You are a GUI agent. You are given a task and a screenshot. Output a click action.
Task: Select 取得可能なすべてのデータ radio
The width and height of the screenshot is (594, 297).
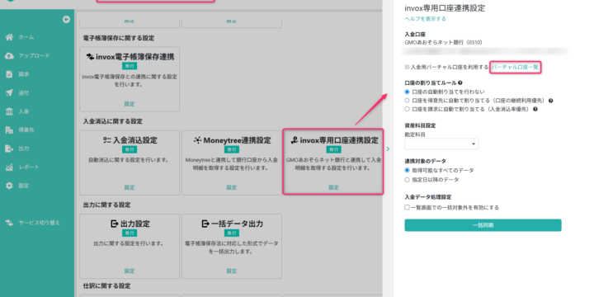click(x=408, y=171)
